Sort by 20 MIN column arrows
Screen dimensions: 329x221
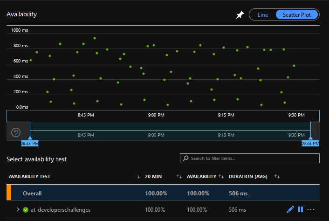point(179,177)
